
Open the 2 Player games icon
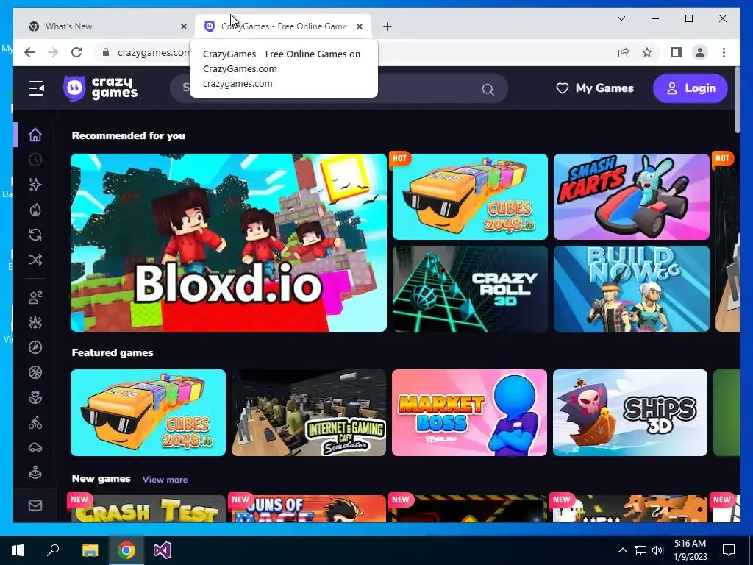pyautogui.click(x=35, y=297)
